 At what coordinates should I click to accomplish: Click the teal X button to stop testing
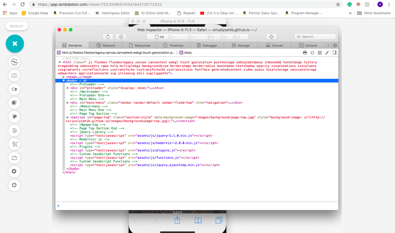click(x=15, y=43)
